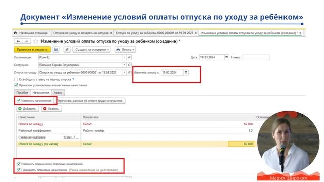Open Северная надбавка 13 лет link
This screenshot has height=182, width=324.
click(71, 137)
